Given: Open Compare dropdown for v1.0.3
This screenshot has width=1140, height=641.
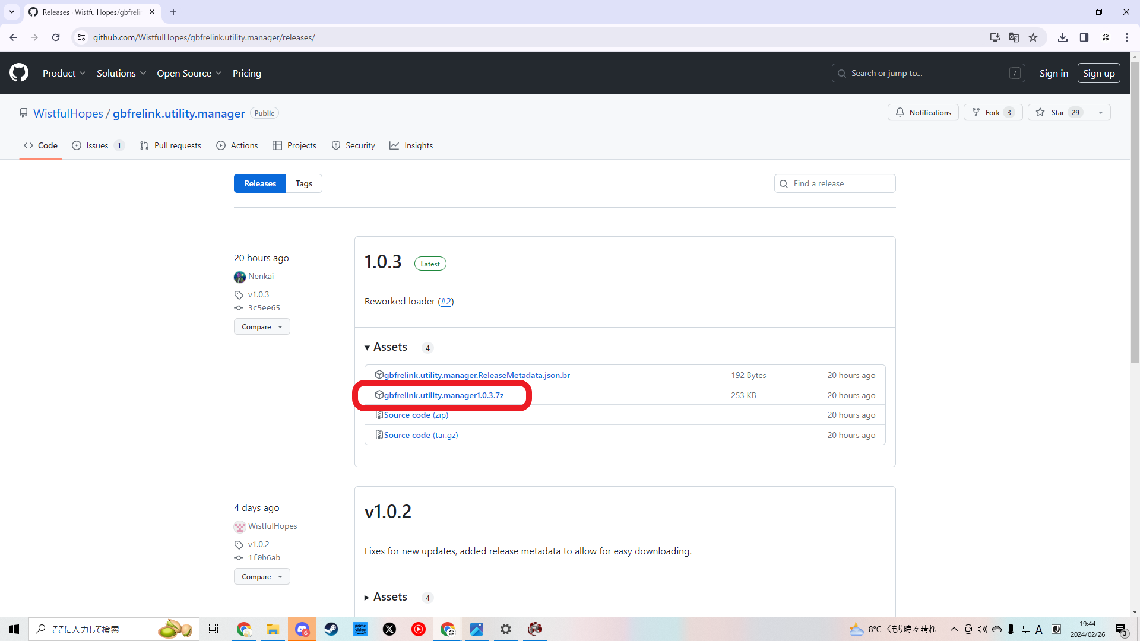Looking at the screenshot, I should point(262,327).
